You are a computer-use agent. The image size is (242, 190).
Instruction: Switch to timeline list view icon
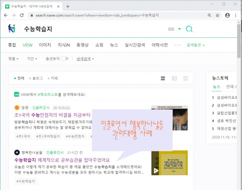tap(174, 78)
